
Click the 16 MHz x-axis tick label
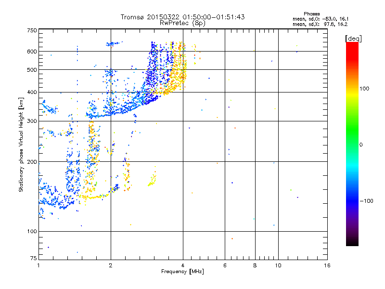click(x=327, y=265)
